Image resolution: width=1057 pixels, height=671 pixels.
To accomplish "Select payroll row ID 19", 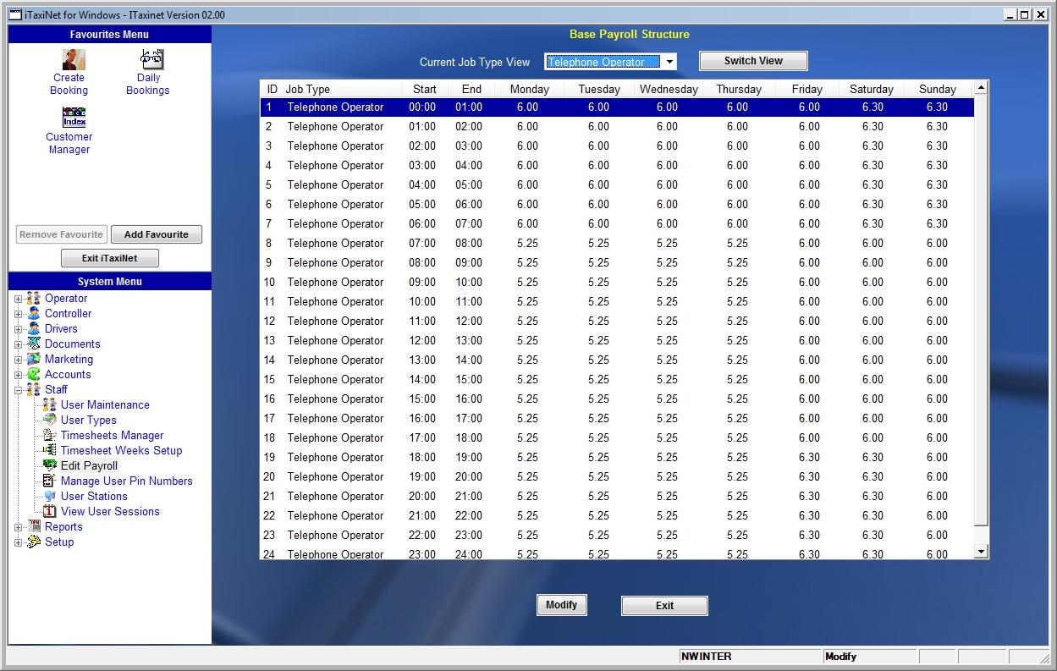I will [617, 458].
